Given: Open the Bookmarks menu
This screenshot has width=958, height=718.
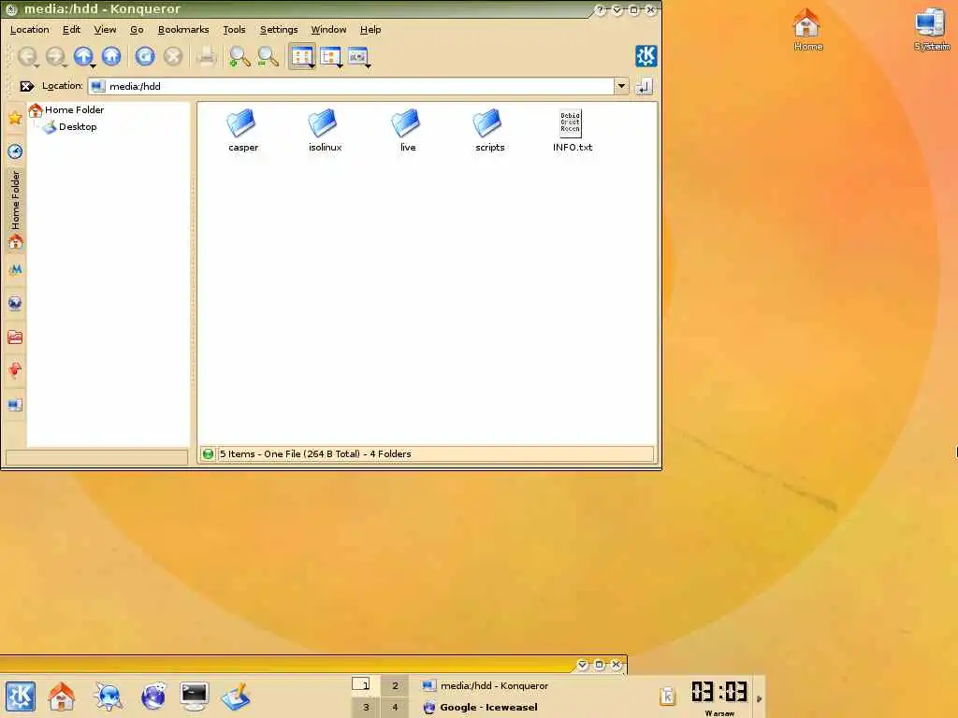Looking at the screenshot, I should [183, 29].
